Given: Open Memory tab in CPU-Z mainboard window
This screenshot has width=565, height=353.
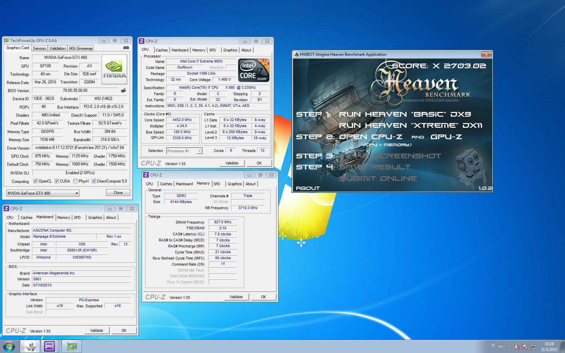Looking at the screenshot, I should 64,217.
